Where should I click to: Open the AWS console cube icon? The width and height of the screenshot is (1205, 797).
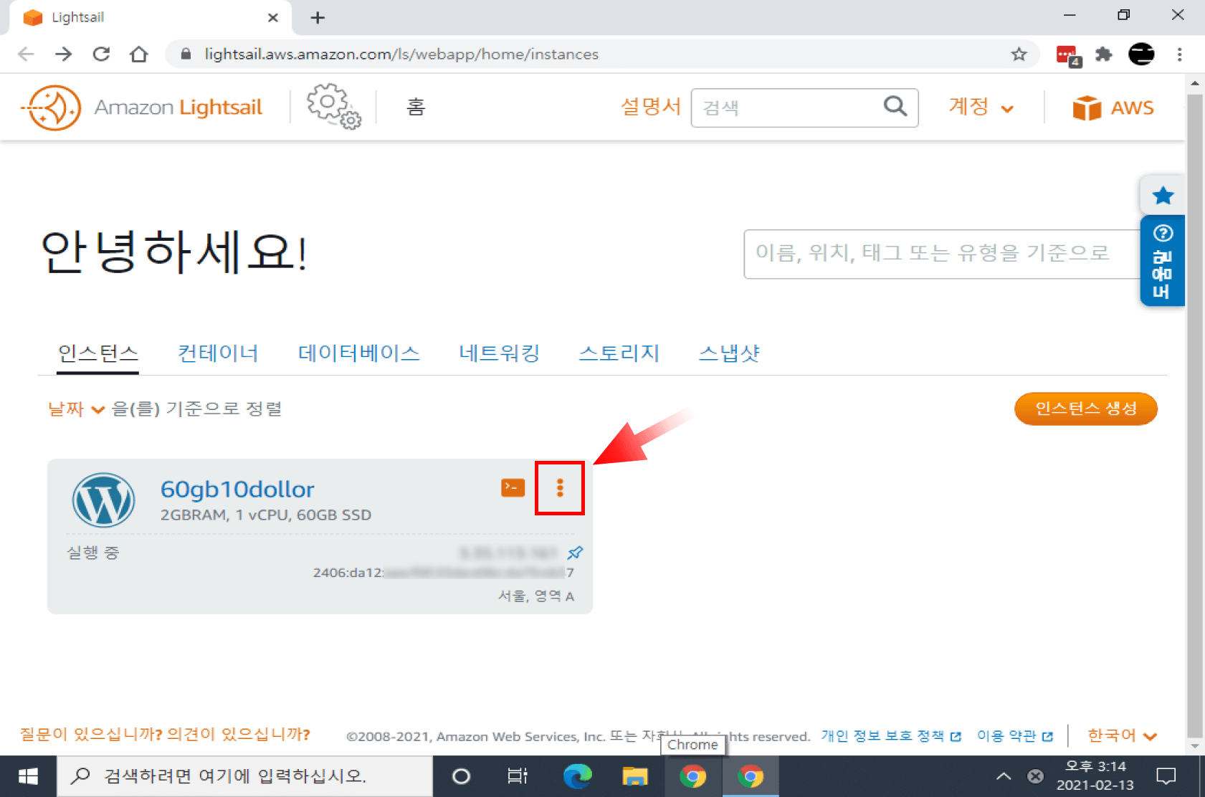(1086, 108)
